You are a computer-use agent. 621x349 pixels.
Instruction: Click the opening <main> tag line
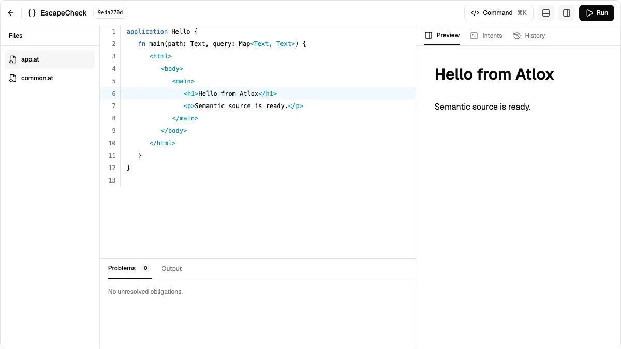(x=183, y=81)
